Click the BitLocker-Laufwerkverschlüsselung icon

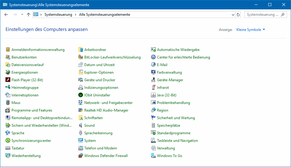[81, 57]
